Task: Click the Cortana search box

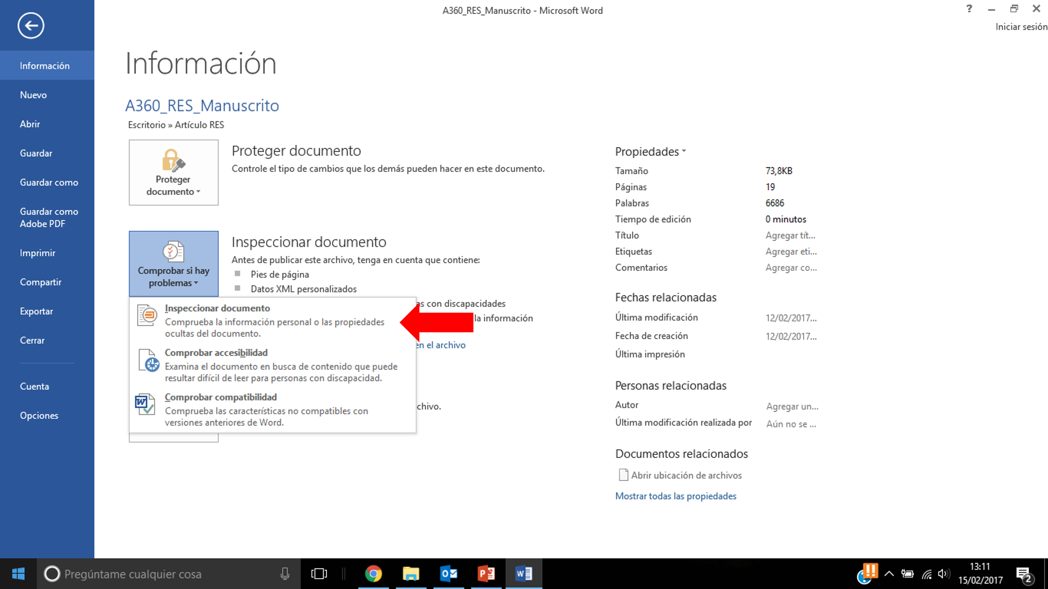Action: point(168,573)
